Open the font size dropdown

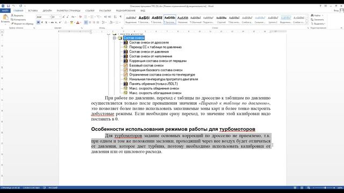coord(60,17)
